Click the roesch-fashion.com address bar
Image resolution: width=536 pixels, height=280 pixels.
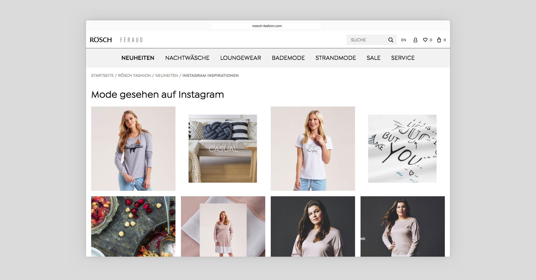tap(266, 26)
